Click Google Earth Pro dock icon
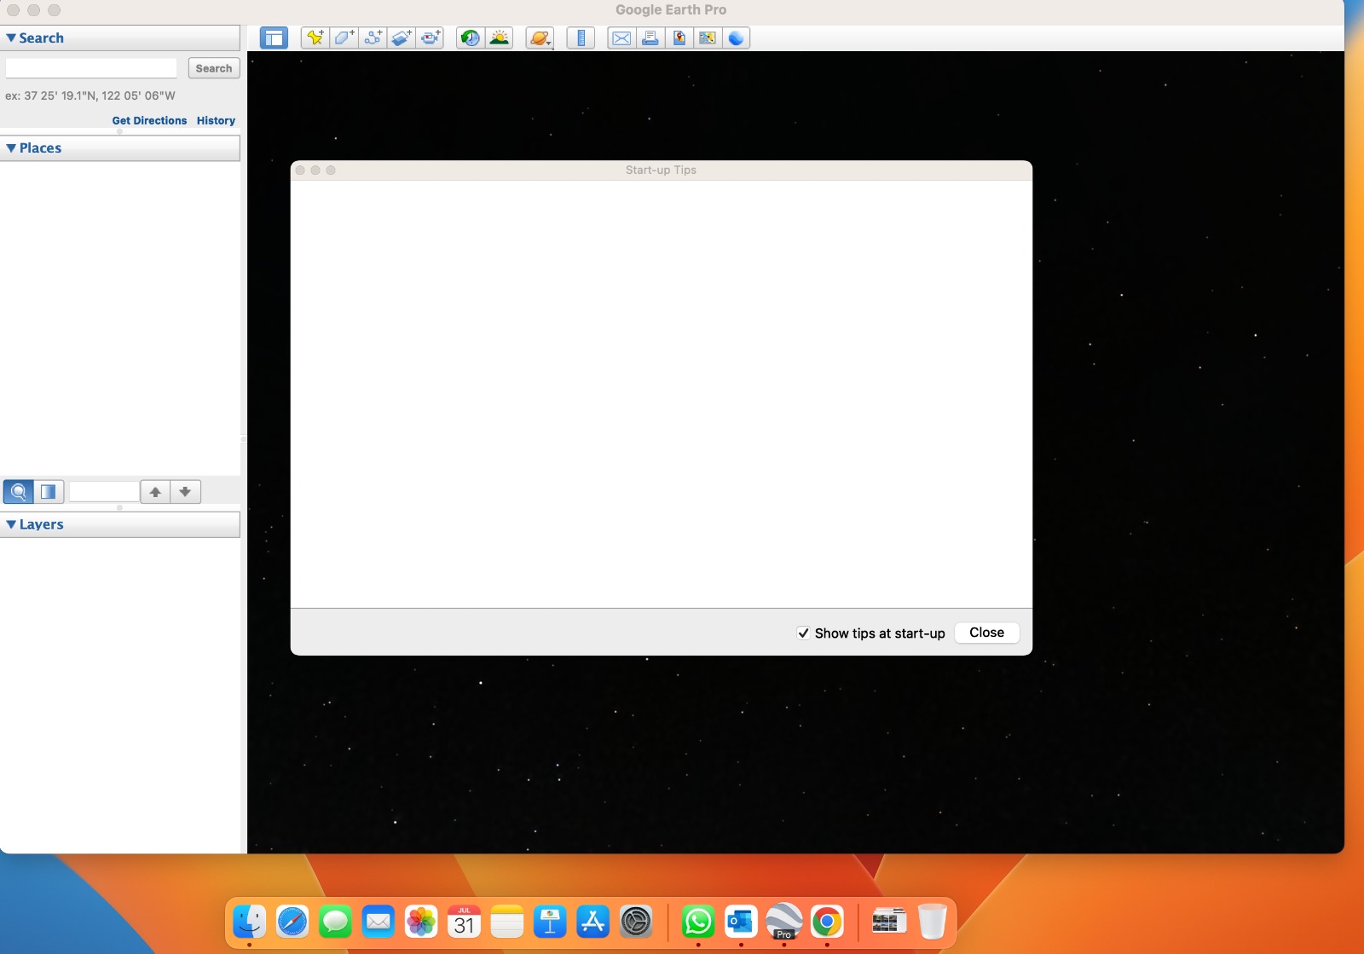The height and width of the screenshot is (954, 1364). pos(784,922)
